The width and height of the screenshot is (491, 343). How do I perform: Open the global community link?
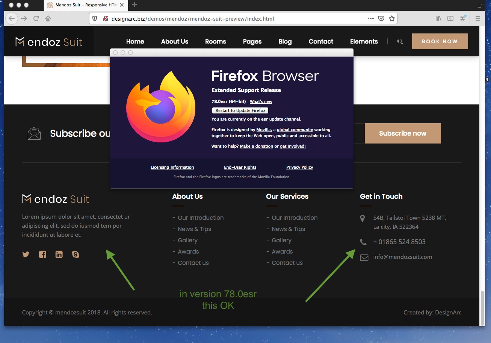pos(295,130)
